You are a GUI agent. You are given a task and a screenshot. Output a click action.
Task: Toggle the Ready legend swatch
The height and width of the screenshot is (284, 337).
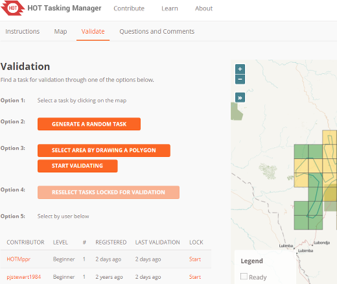(244, 276)
